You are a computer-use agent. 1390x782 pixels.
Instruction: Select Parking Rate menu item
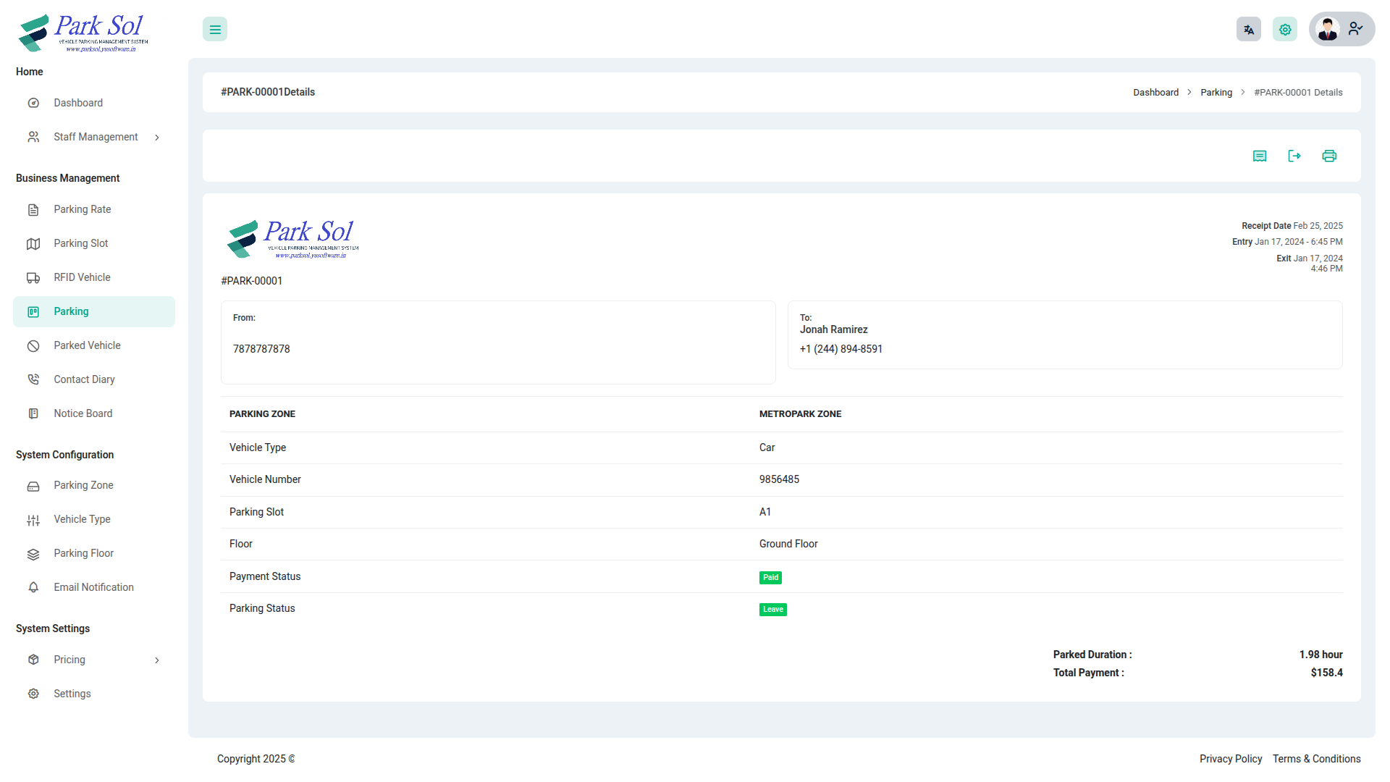tap(94, 209)
